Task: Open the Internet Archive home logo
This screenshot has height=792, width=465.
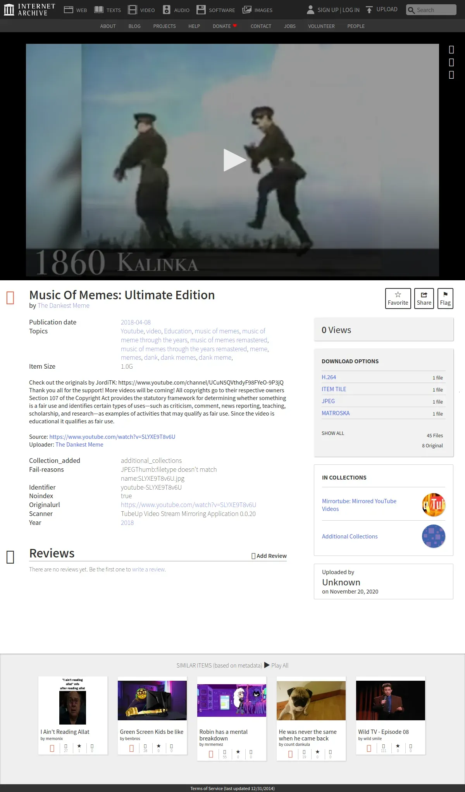Action: pos(29,10)
